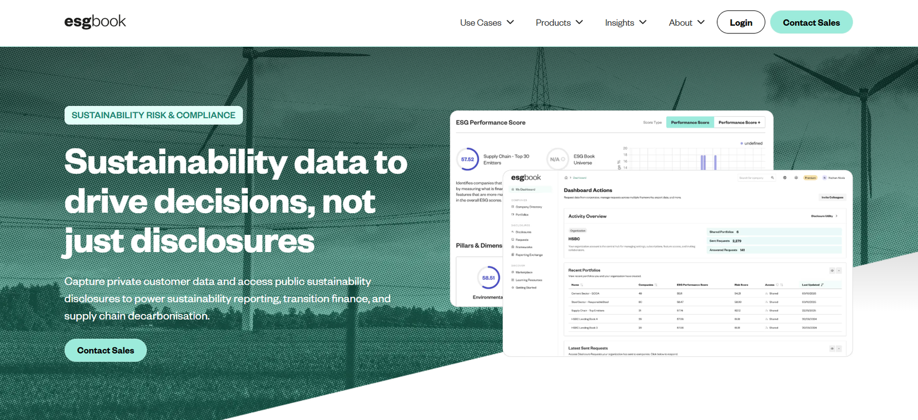Click the Search for company field
This screenshot has height=420, width=918.
click(753, 178)
